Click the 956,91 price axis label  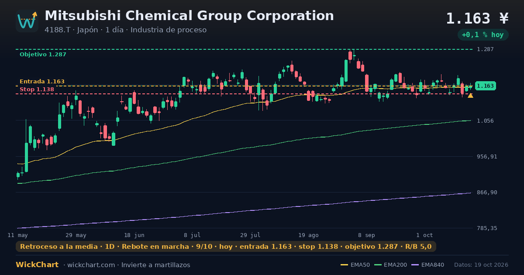coord(486,157)
